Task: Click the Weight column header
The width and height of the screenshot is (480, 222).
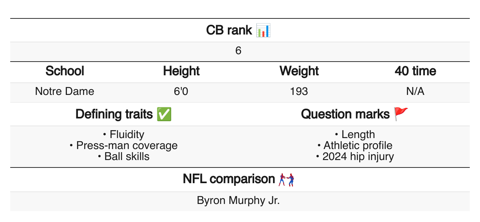Action: [299, 71]
